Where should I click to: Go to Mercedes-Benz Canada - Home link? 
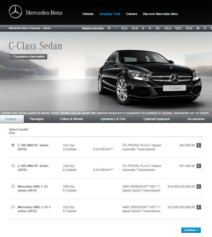[29, 28]
